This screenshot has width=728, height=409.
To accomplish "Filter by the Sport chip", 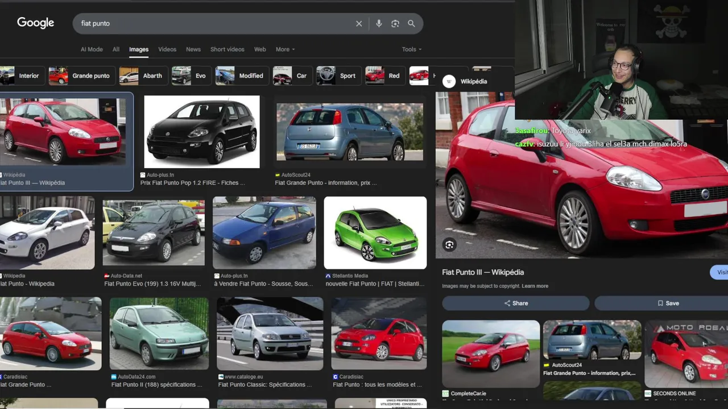I will tap(338, 76).
